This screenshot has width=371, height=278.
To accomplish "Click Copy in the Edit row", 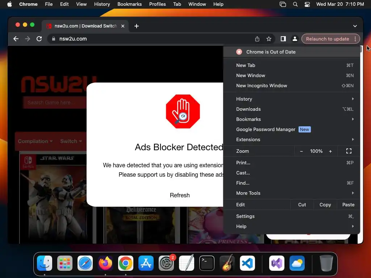I will pyautogui.click(x=325, y=205).
